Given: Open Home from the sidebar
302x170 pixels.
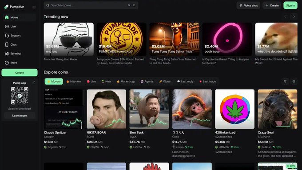Looking at the screenshot, I should (x=20, y=17).
